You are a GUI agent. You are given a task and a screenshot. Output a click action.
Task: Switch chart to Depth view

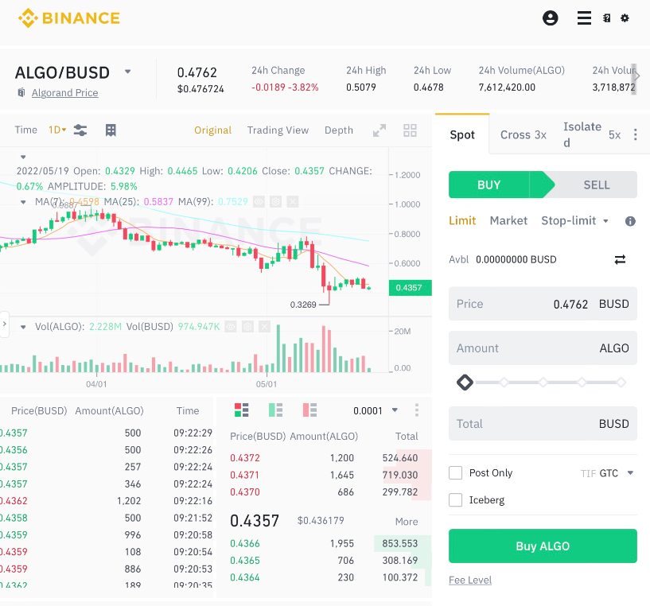[x=339, y=130]
